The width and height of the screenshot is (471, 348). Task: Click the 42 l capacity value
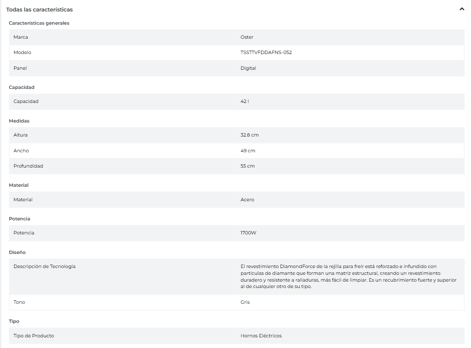(x=245, y=102)
